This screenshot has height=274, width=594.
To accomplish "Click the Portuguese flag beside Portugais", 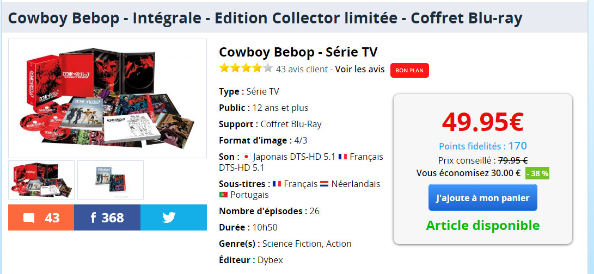I will click(223, 195).
